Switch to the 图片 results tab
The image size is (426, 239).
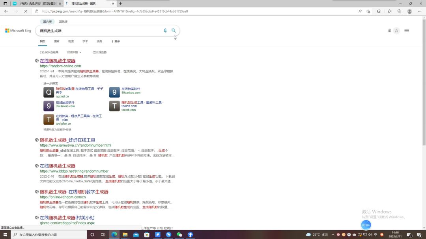click(57, 41)
